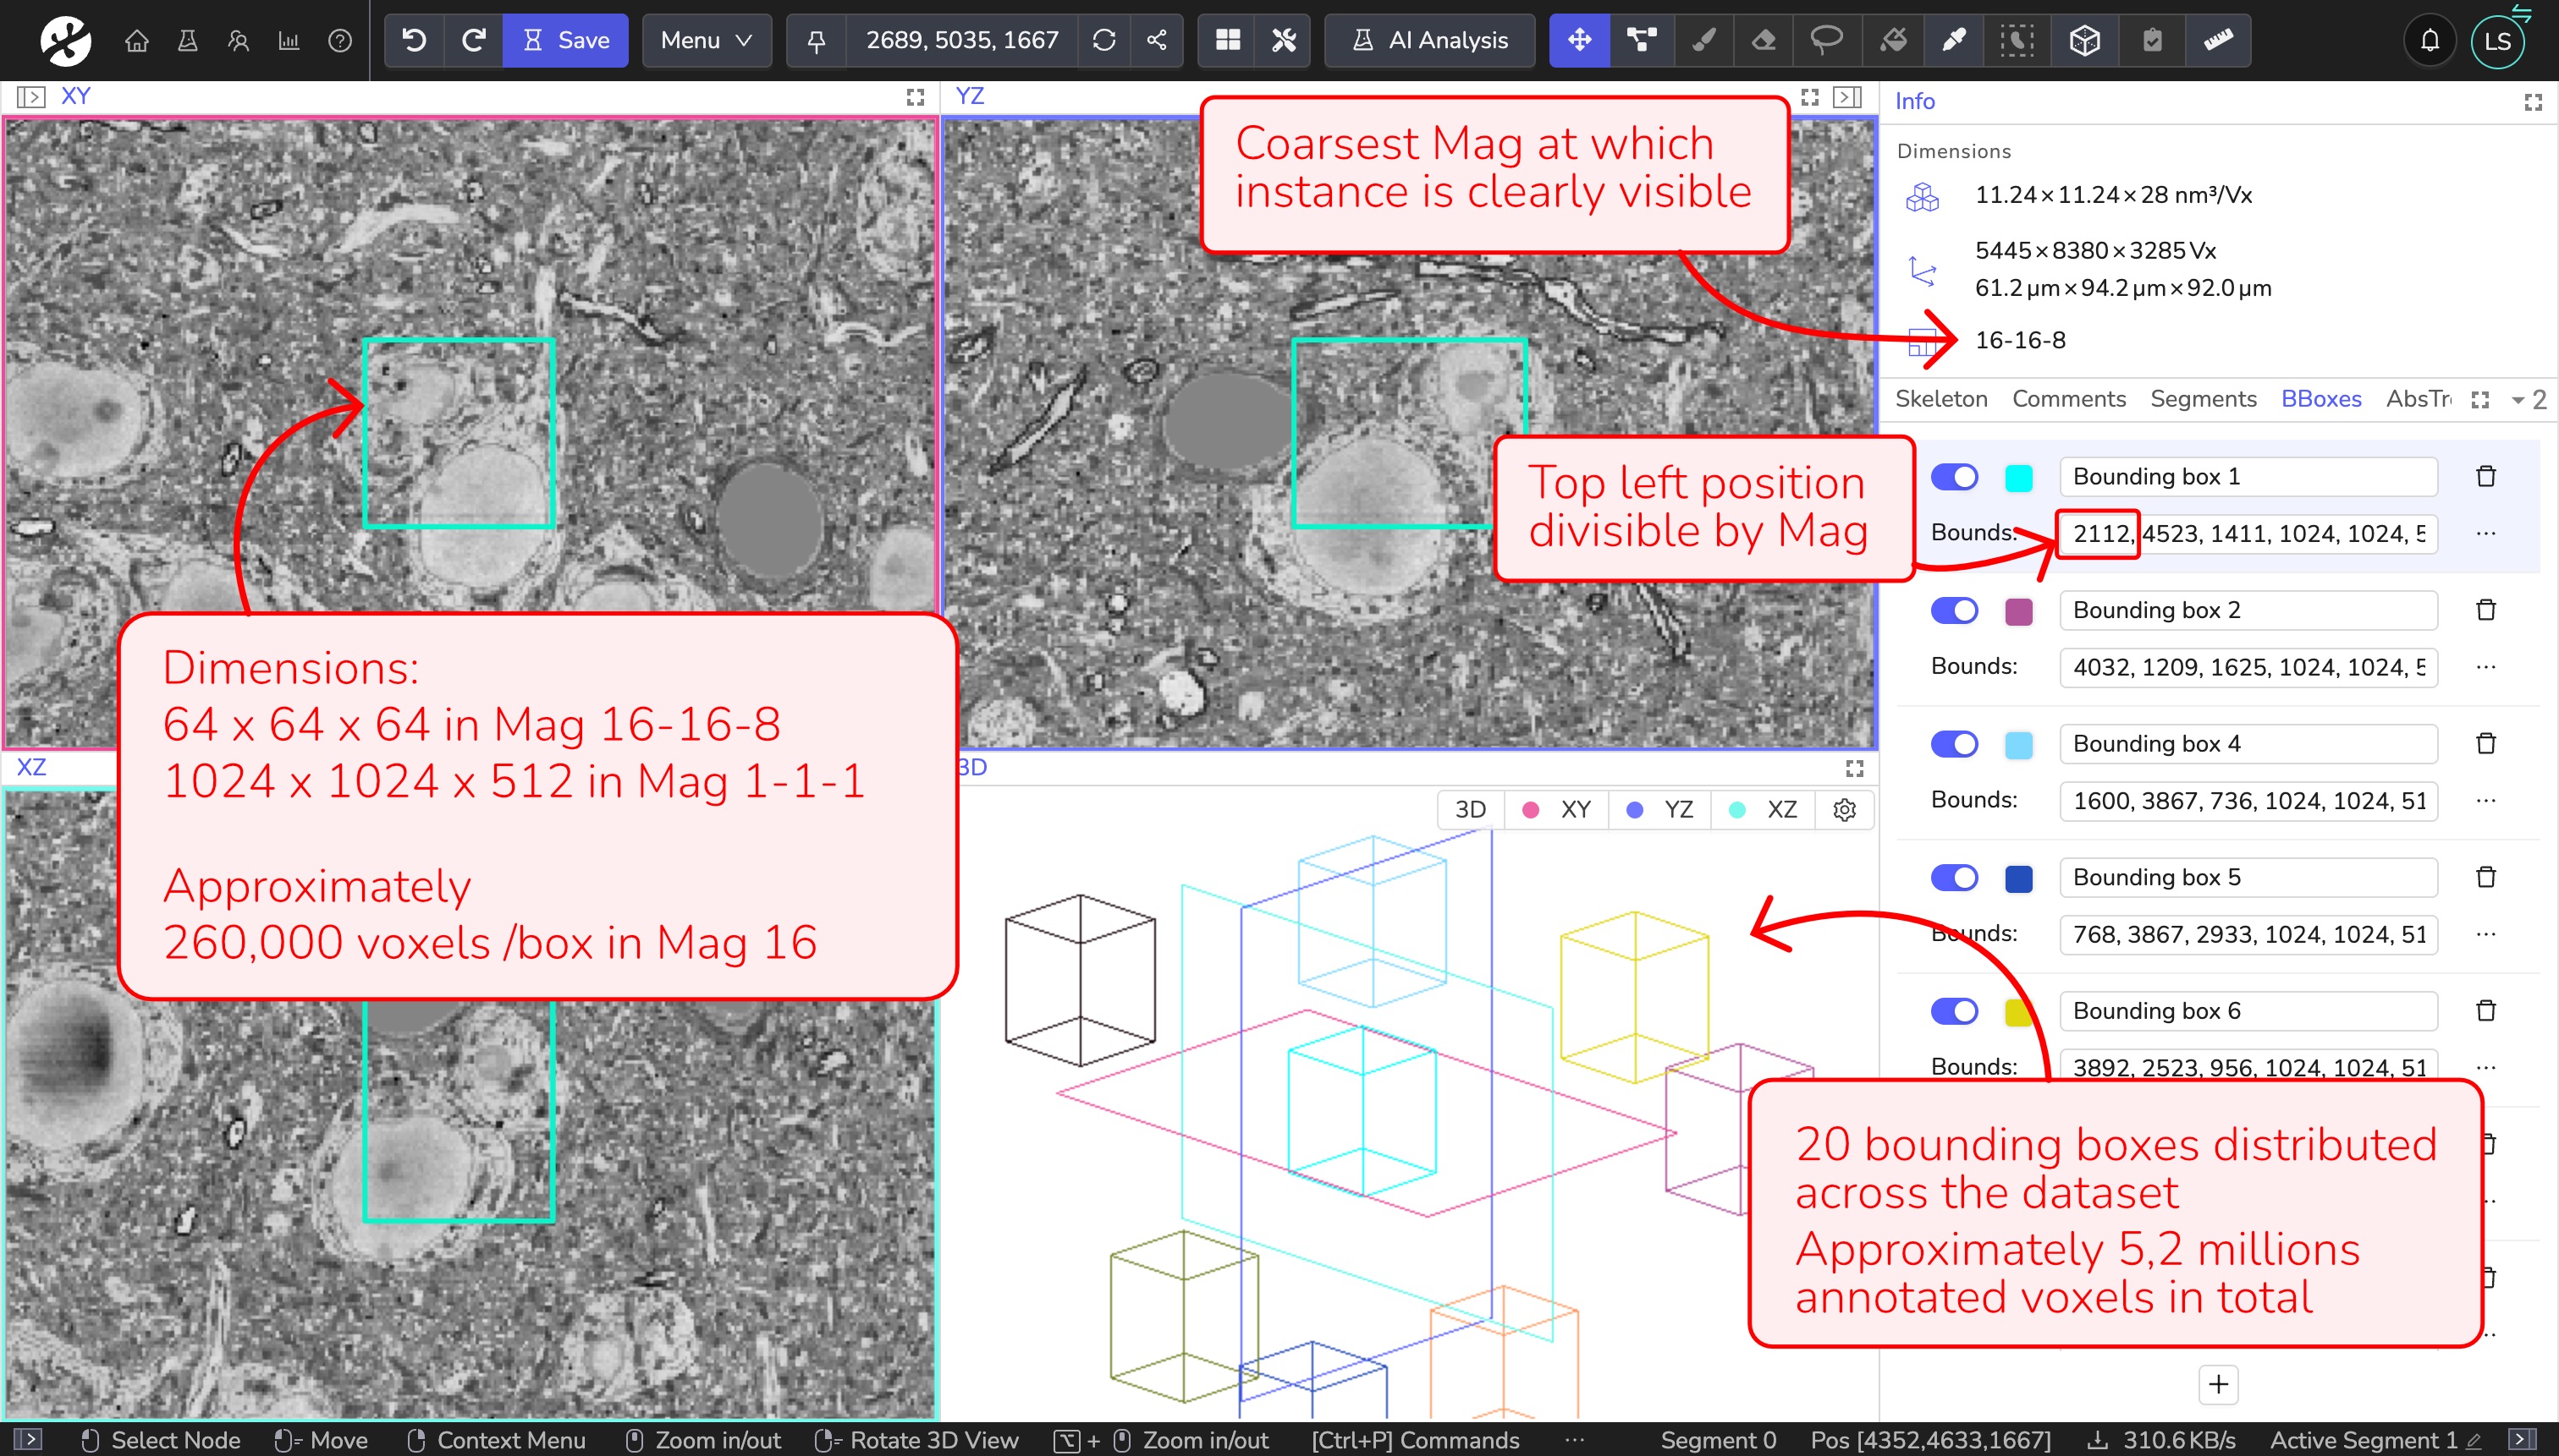The image size is (2559, 1456).
Task: Delete Bounding box 2 with trash icon
Action: point(2485,610)
